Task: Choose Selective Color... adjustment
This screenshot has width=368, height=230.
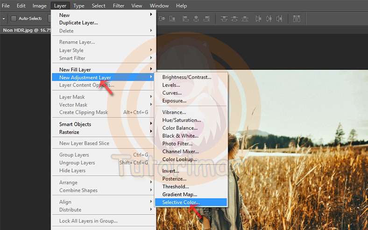Action: 191,202
